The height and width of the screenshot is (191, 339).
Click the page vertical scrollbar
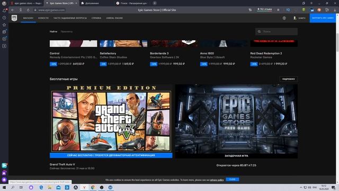(337, 42)
